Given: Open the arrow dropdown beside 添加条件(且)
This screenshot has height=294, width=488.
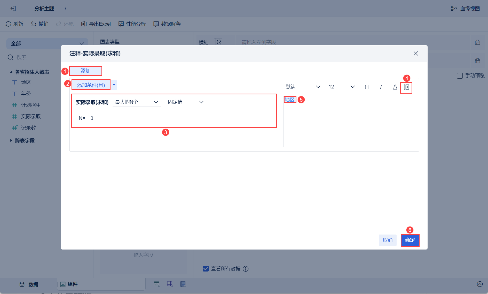Looking at the screenshot, I should (x=114, y=85).
